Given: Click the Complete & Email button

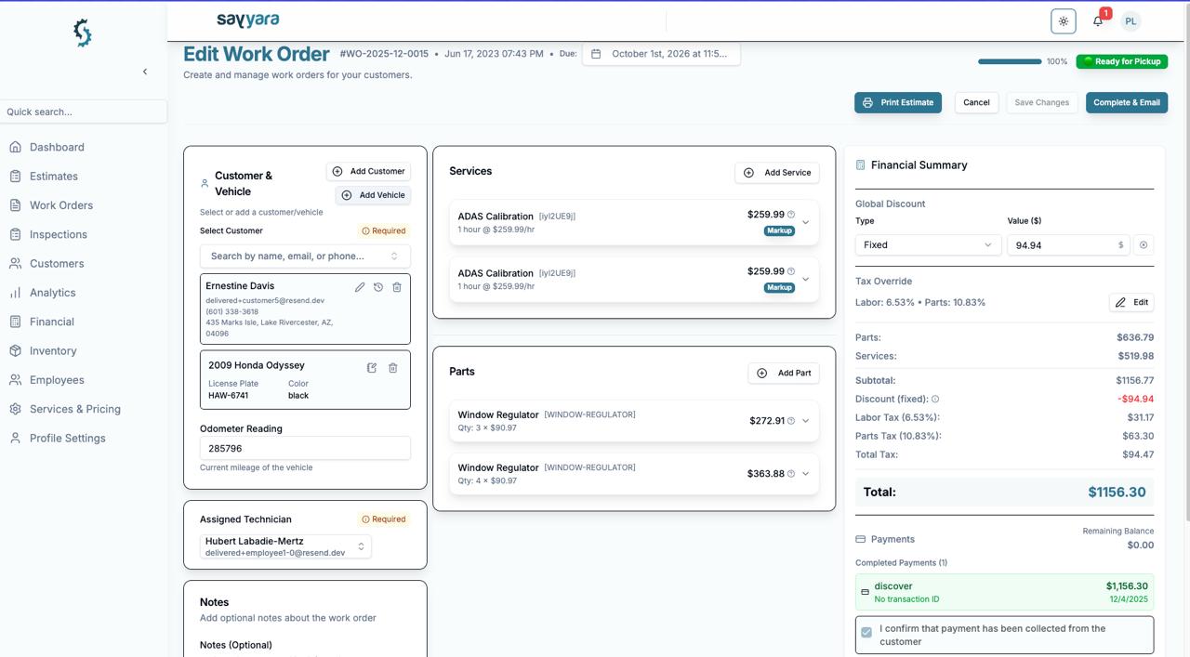Looking at the screenshot, I should (x=1127, y=102).
